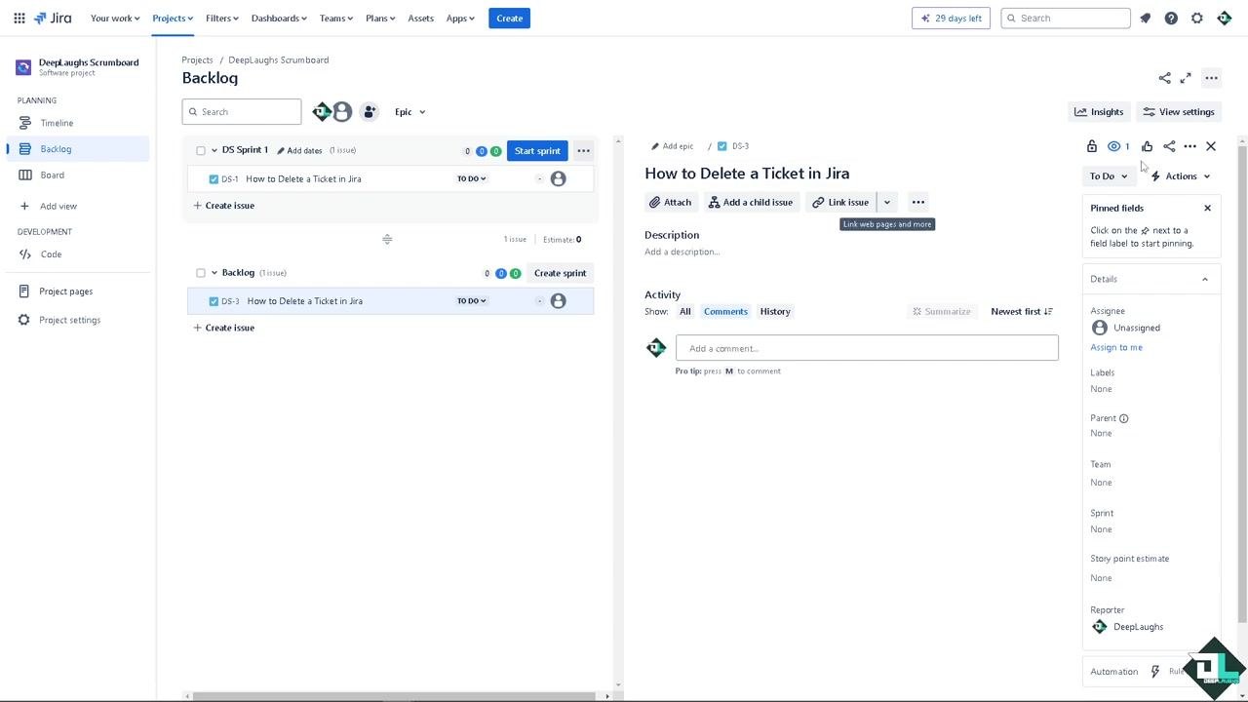This screenshot has width=1248, height=702.
Task: Click the 29 days left trial button
Action: (952, 18)
